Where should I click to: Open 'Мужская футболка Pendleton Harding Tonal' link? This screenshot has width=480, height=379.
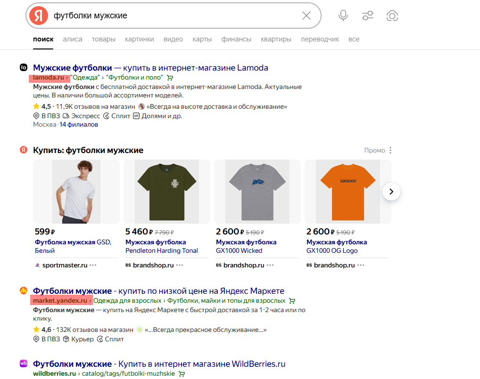162,246
